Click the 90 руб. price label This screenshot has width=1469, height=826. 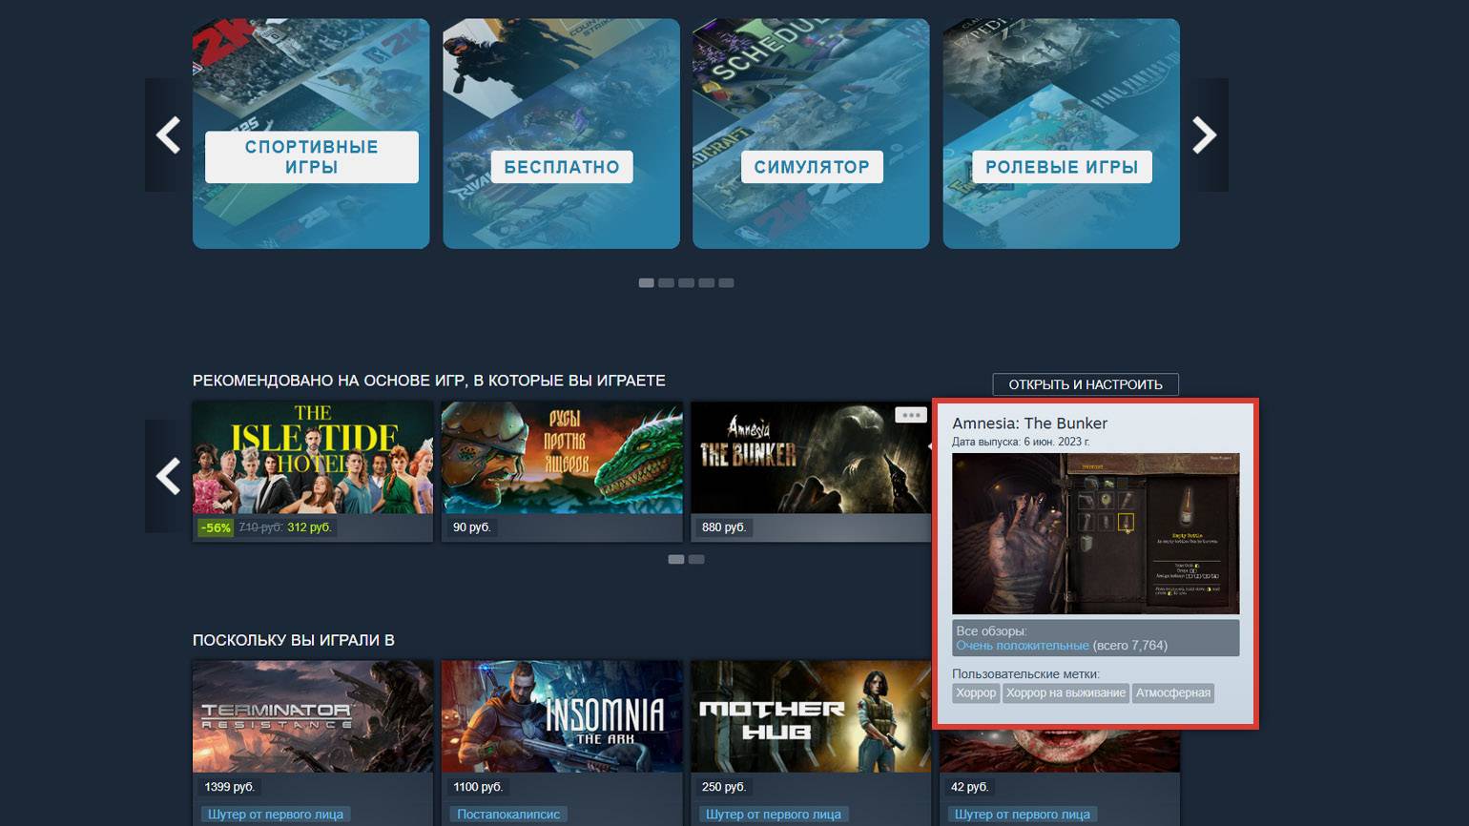pos(471,527)
